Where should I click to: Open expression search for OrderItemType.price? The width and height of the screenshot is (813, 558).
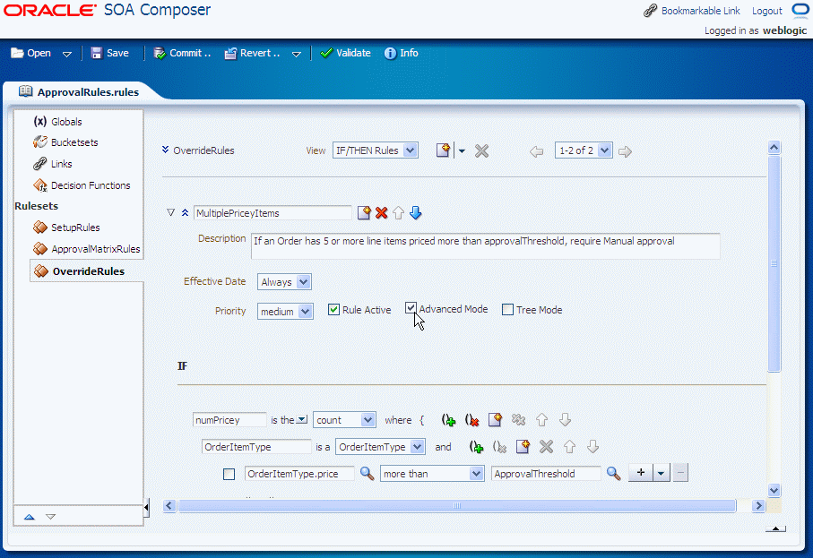coord(368,474)
